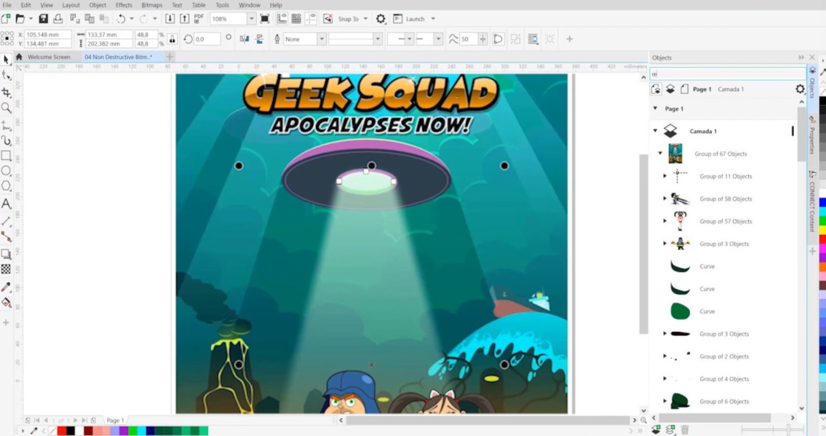Collapse Group of 67 Objects
This screenshot has height=436, width=826.
pyautogui.click(x=660, y=153)
